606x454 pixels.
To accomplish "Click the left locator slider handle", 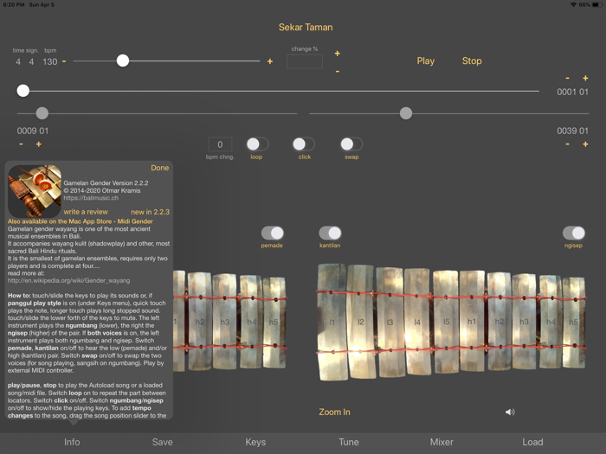I will 42,113.
